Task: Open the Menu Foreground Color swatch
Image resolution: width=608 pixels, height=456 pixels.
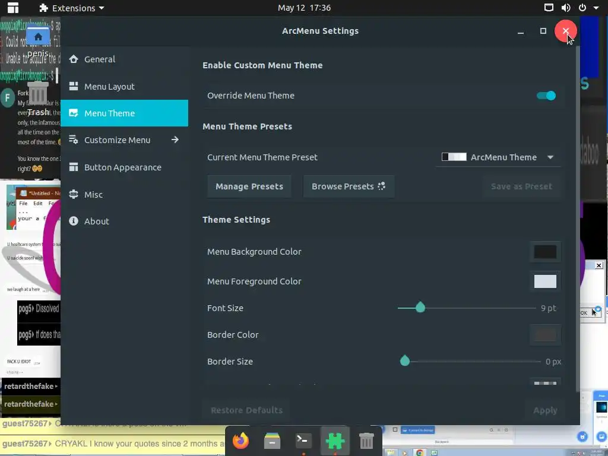Action: pyautogui.click(x=545, y=281)
